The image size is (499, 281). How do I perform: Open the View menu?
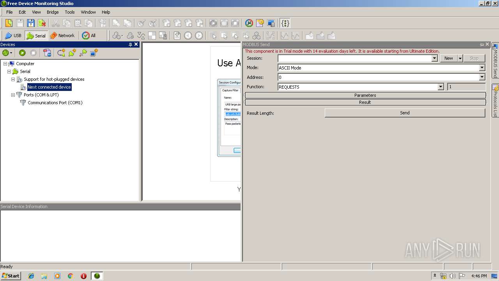pyautogui.click(x=36, y=12)
